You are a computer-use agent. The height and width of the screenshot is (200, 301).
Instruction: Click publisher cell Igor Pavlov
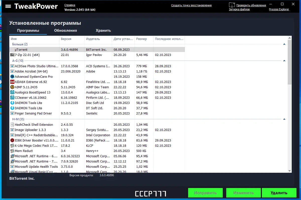tap(94, 55)
